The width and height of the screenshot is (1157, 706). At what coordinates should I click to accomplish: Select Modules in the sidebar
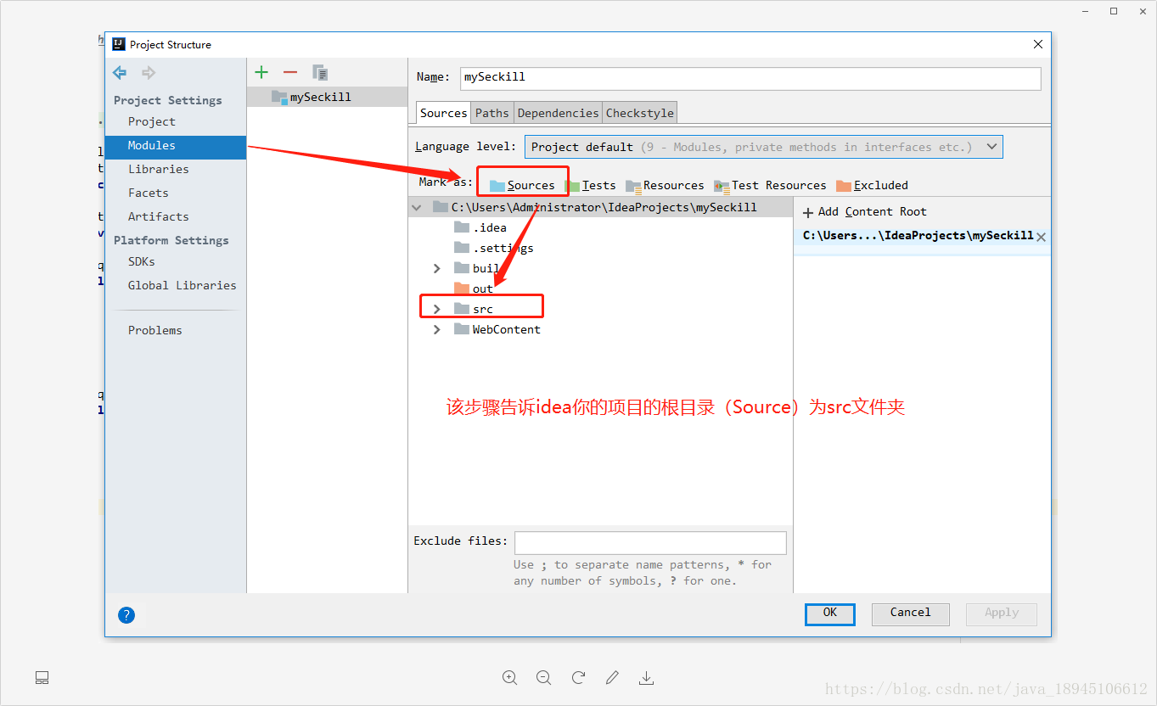click(176, 146)
